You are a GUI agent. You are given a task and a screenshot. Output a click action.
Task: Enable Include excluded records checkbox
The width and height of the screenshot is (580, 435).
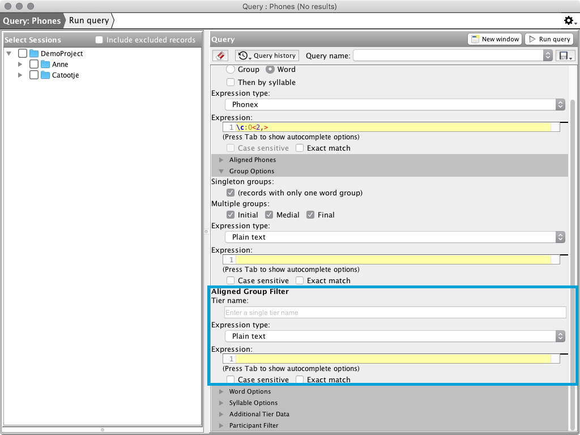tap(100, 40)
